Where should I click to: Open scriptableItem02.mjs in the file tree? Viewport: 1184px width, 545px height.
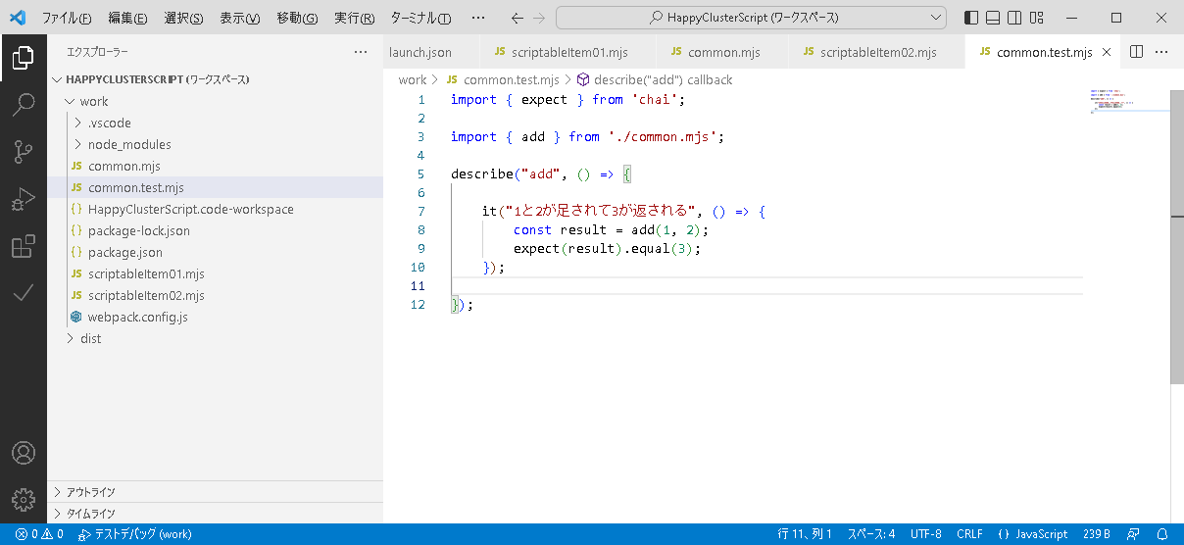coord(215,295)
